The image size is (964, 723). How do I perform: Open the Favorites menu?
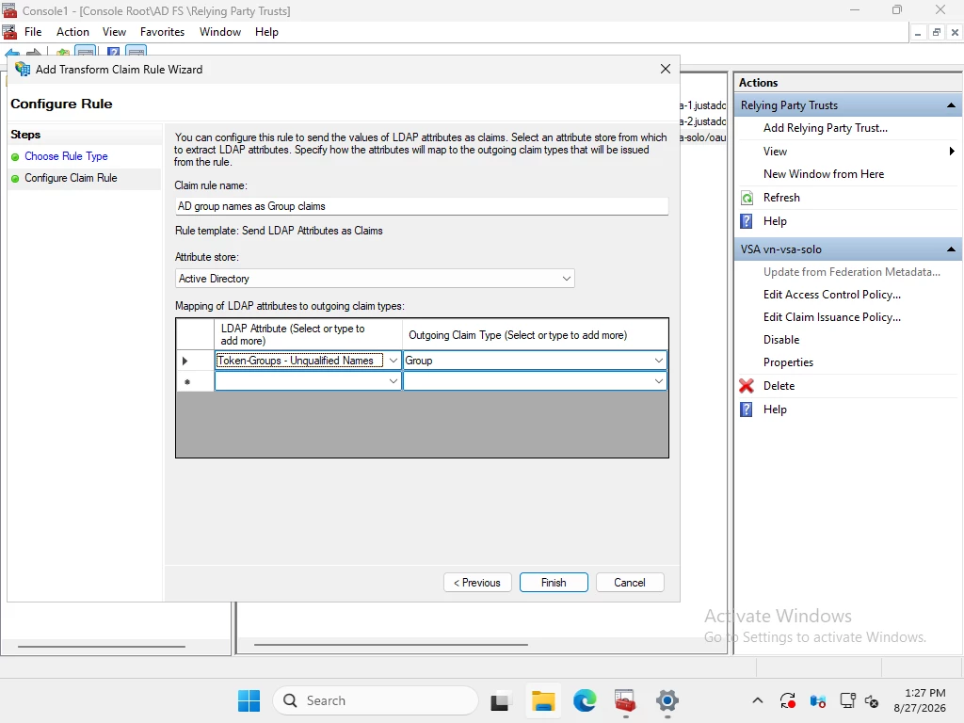coord(162,32)
